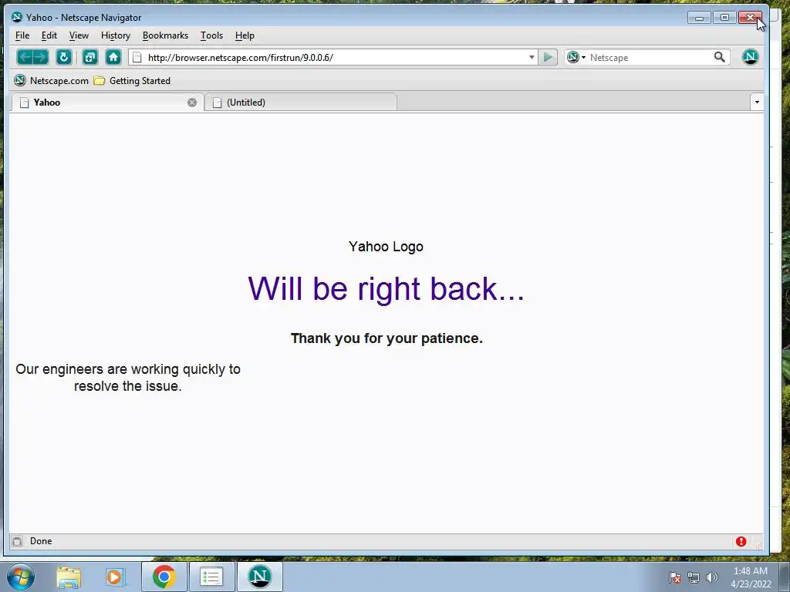Open a new tab with the toolbar icon
This screenshot has width=790, height=592.
(89, 57)
